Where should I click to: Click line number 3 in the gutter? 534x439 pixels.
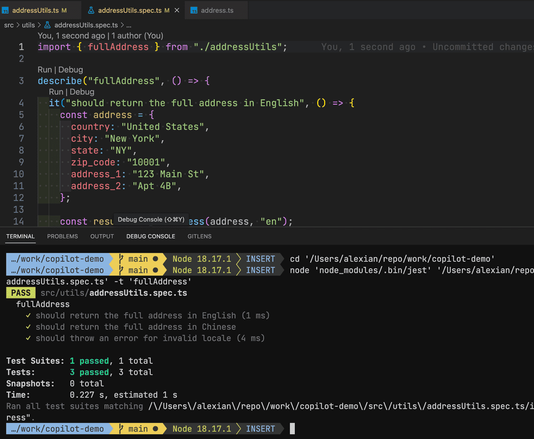click(x=21, y=81)
